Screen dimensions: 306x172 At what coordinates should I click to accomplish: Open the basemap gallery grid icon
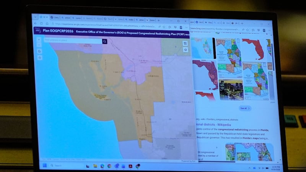coord(186,43)
